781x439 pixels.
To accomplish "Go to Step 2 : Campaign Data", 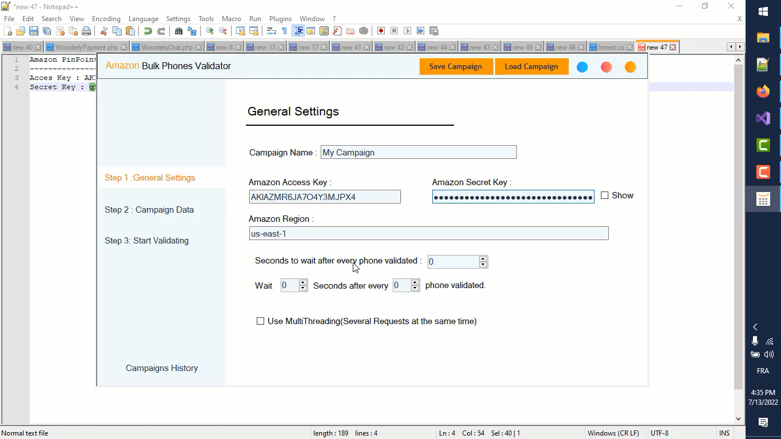I will (x=149, y=210).
